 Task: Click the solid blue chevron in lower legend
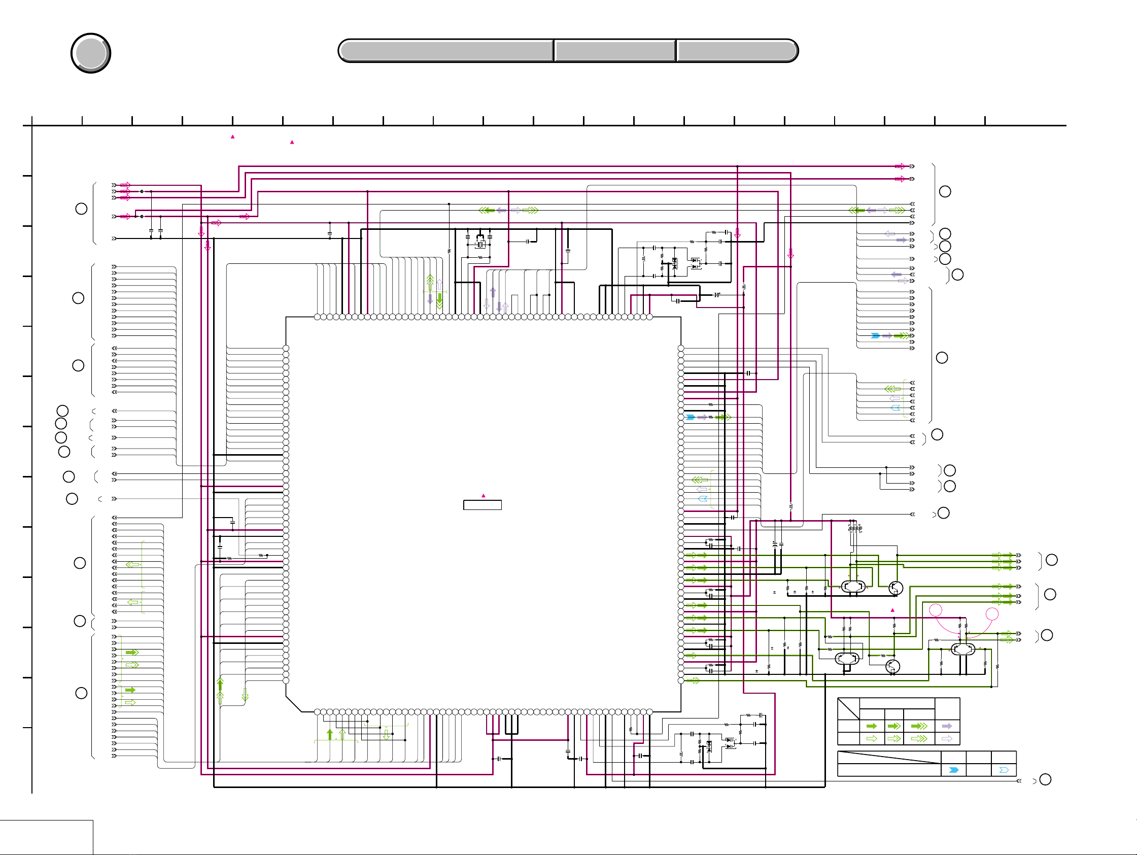tap(953, 770)
